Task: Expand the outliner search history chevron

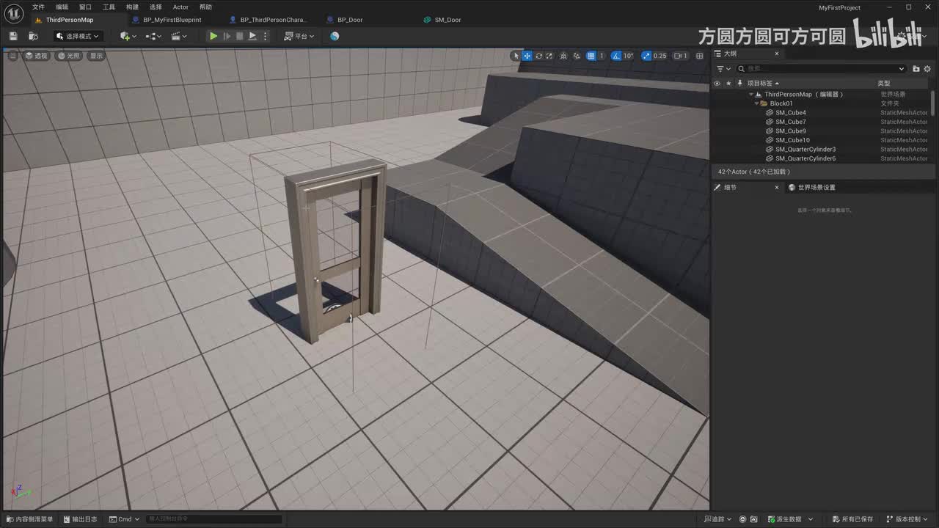Action: (x=902, y=69)
